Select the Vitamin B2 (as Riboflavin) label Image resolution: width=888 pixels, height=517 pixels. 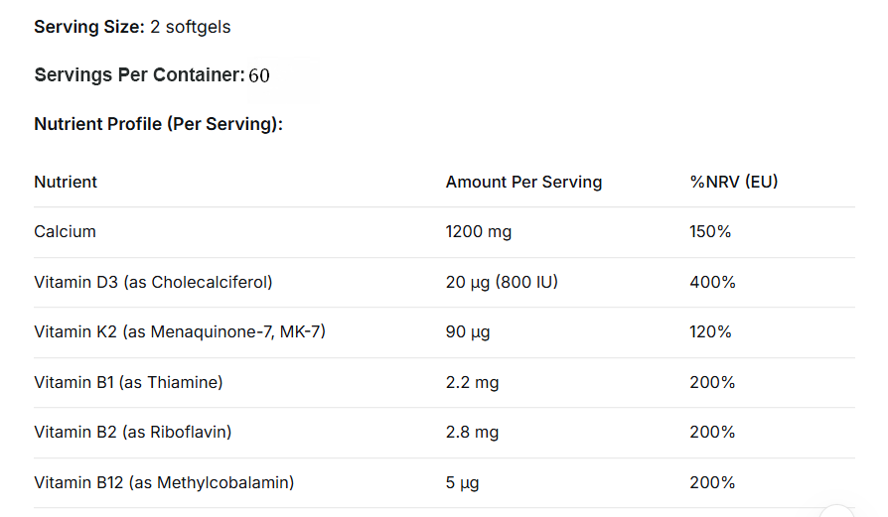point(132,432)
